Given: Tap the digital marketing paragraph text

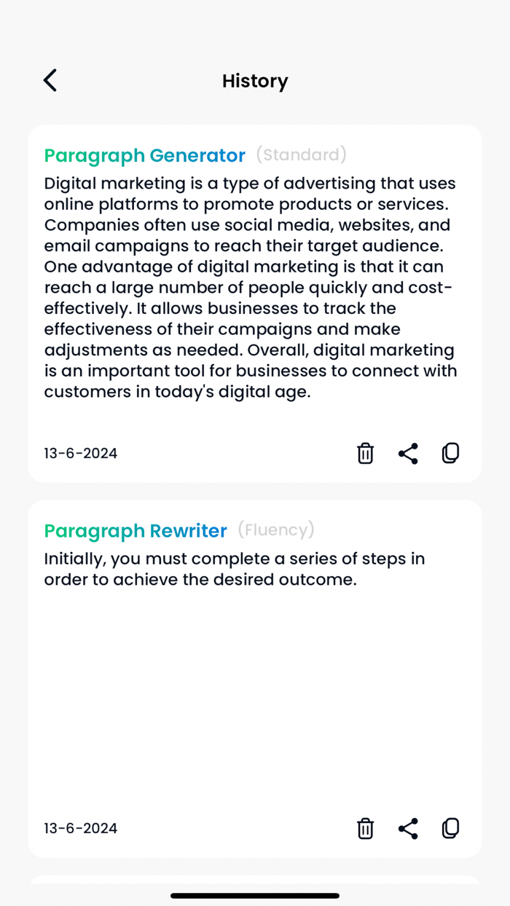Looking at the screenshot, I should click(251, 287).
